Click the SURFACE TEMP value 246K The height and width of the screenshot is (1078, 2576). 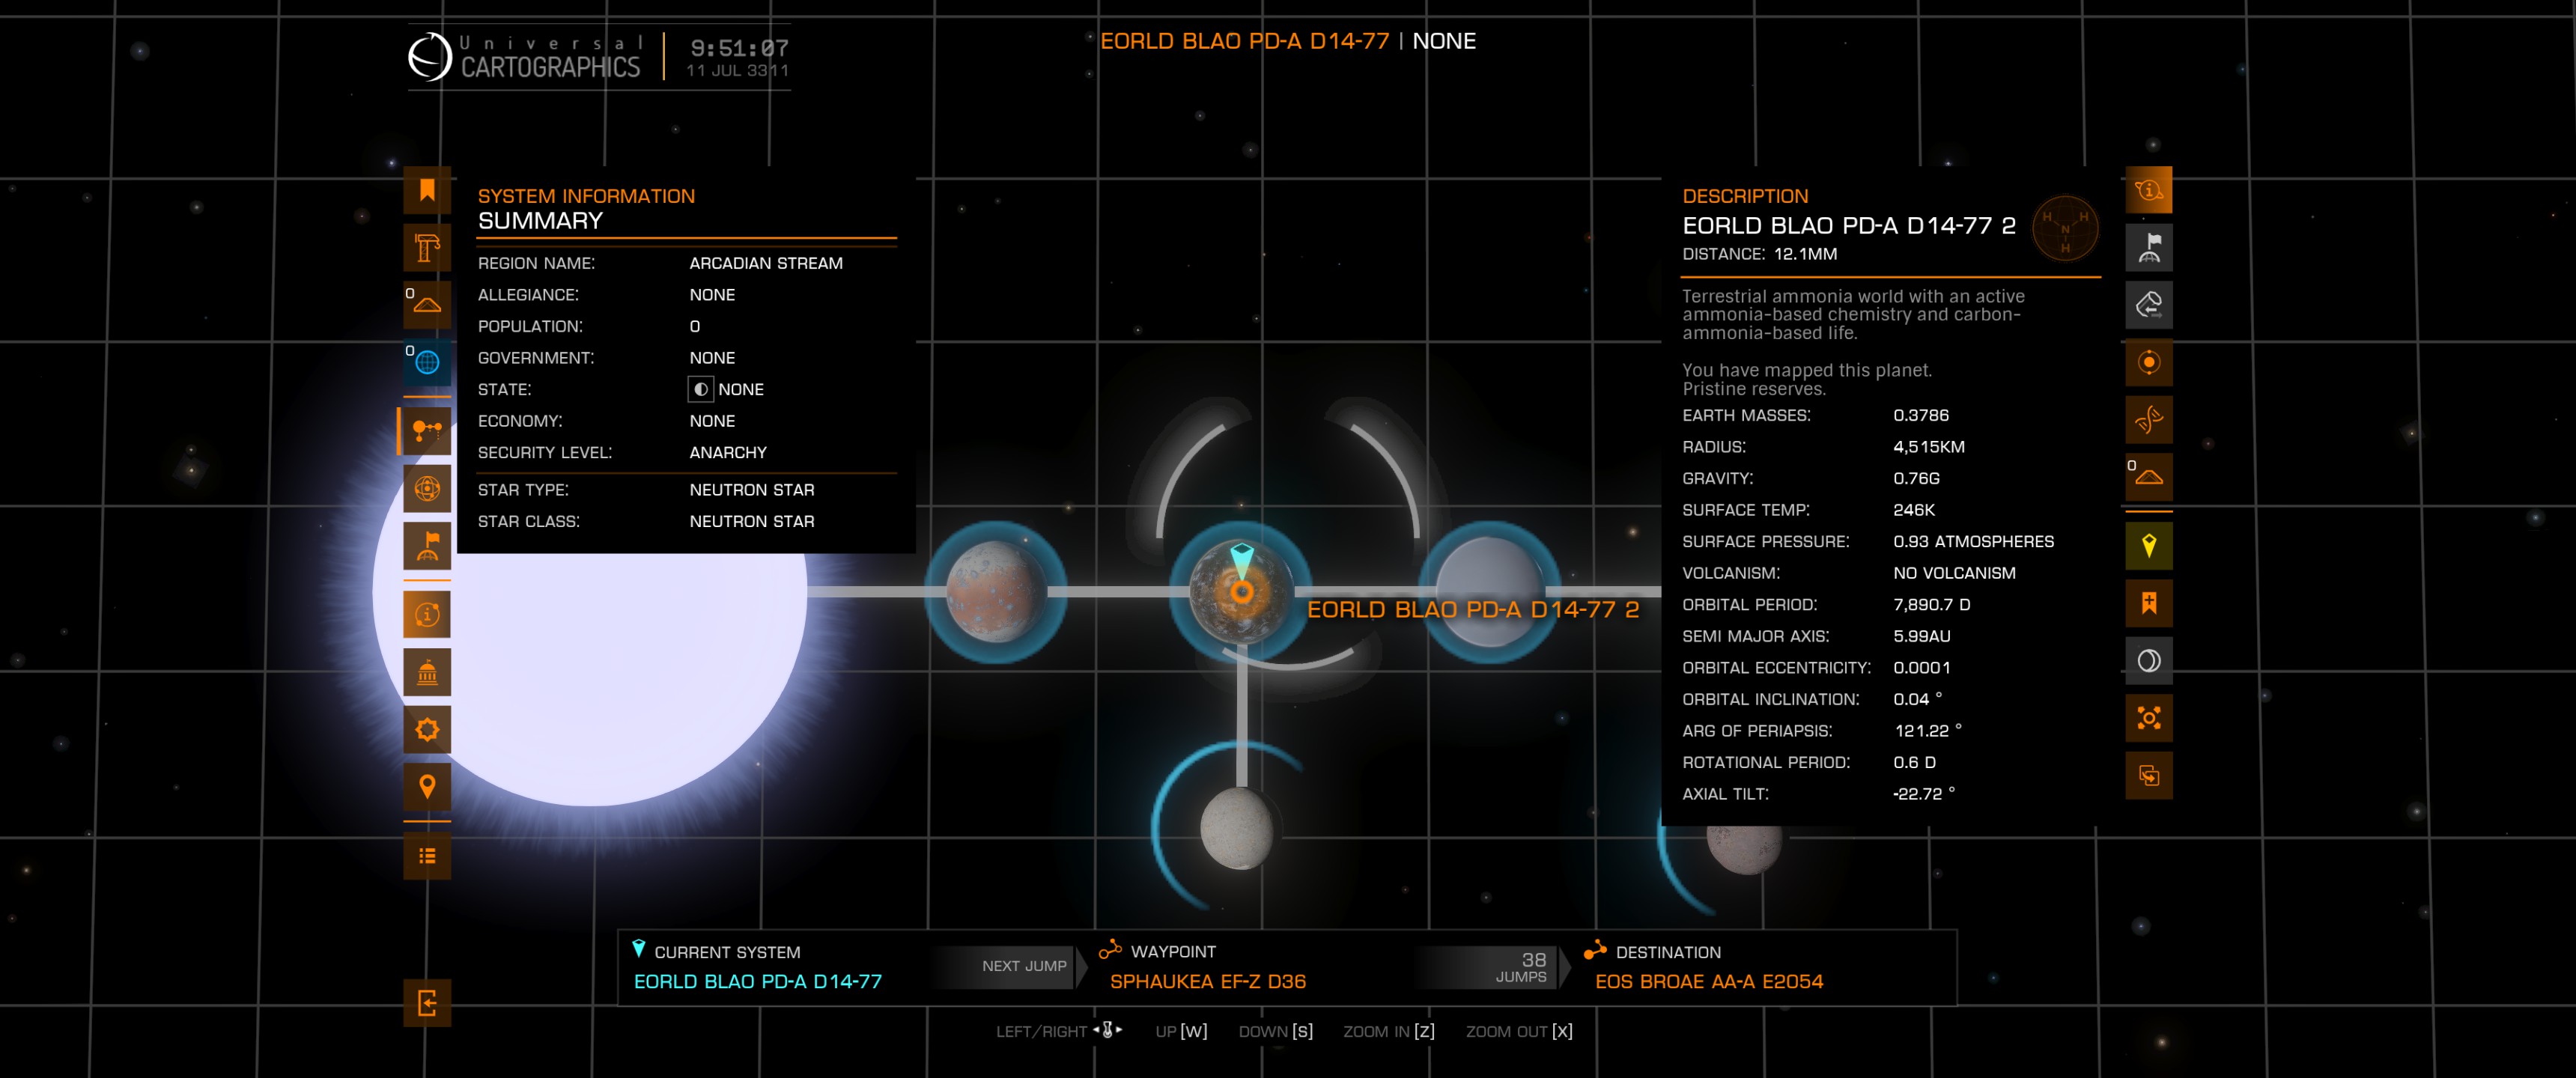pos(1914,510)
